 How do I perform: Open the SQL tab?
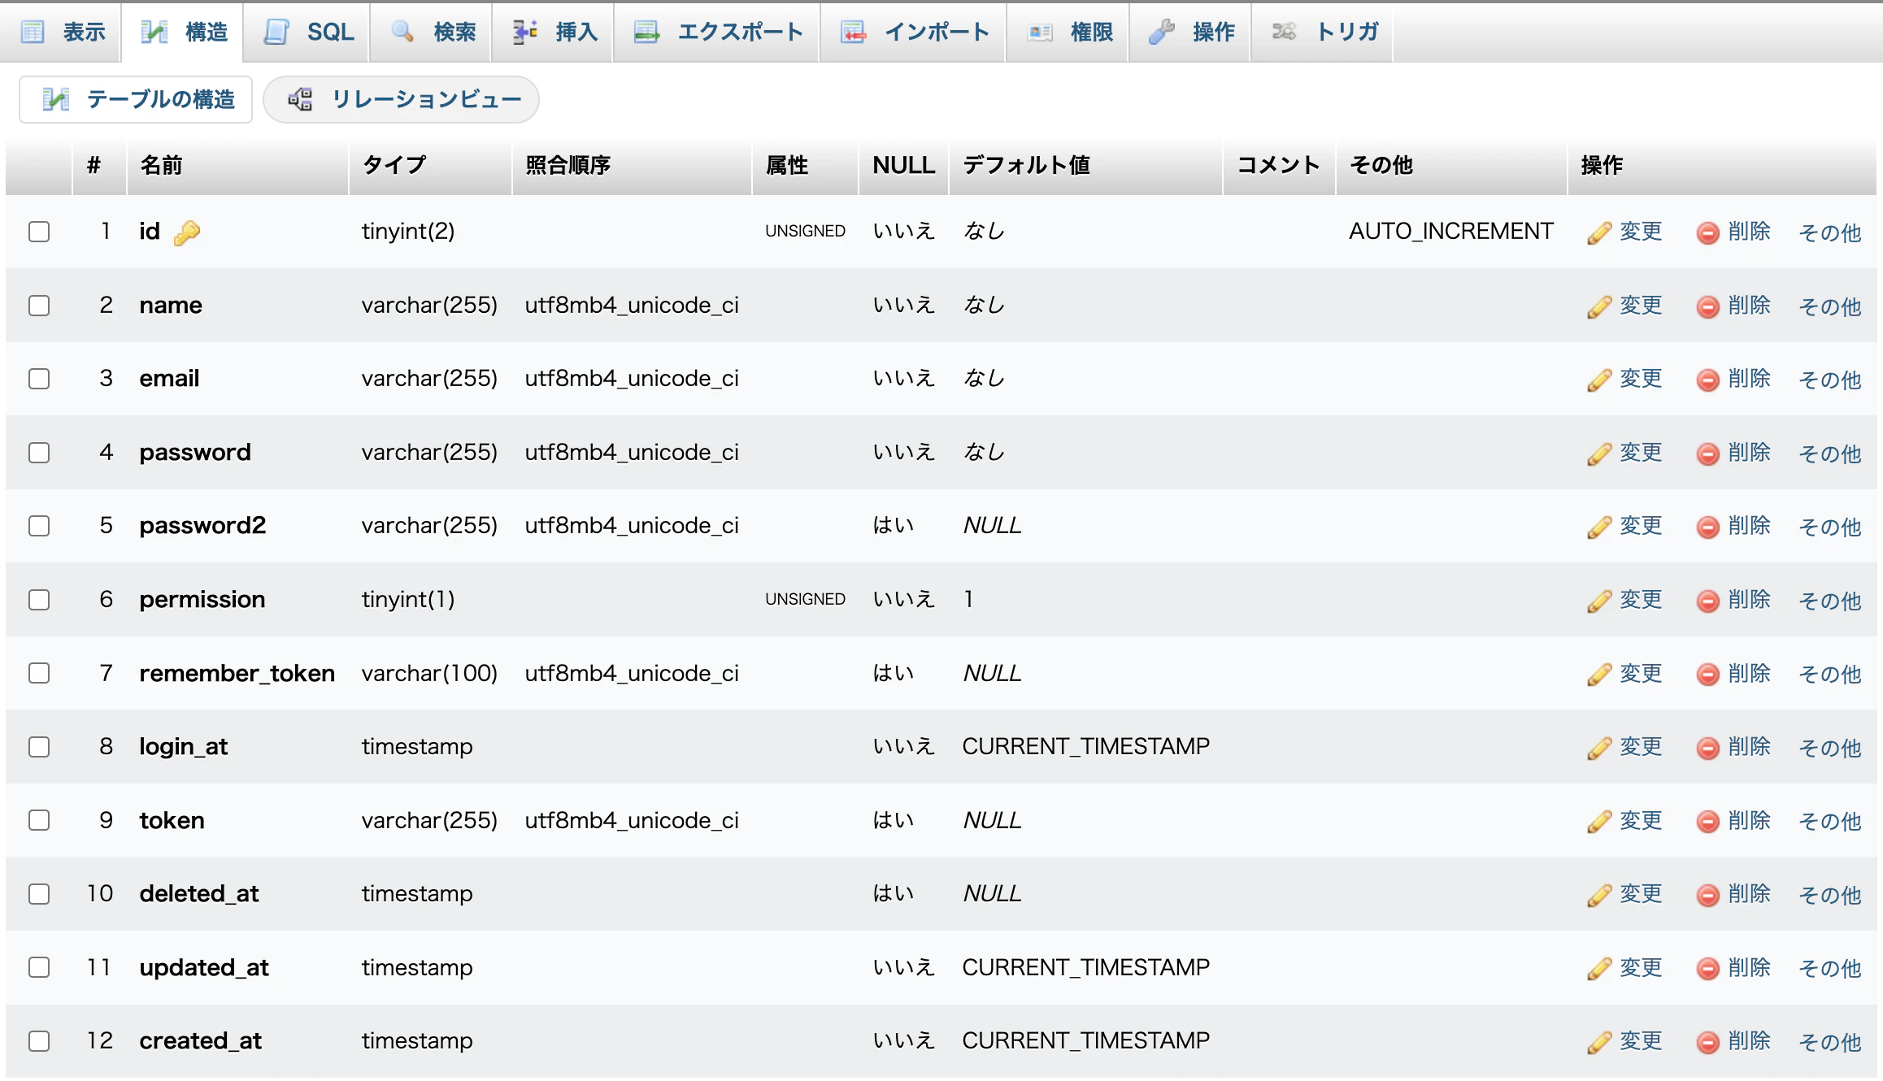[307, 32]
